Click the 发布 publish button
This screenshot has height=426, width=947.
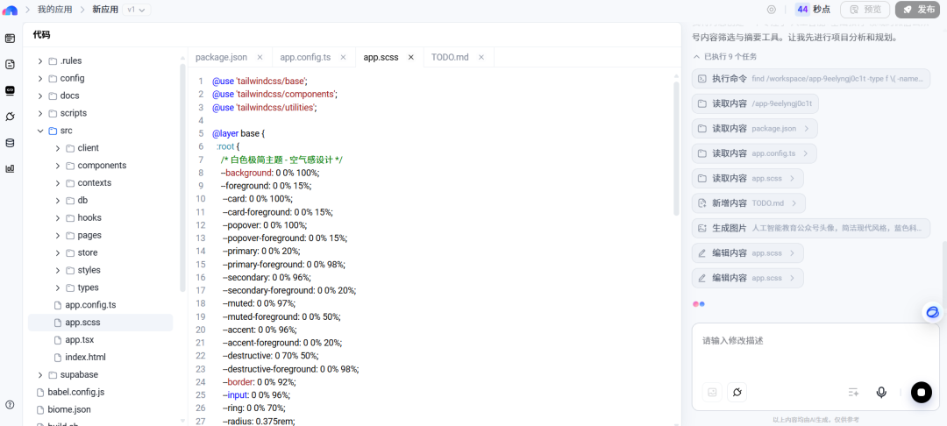(916, 10)
